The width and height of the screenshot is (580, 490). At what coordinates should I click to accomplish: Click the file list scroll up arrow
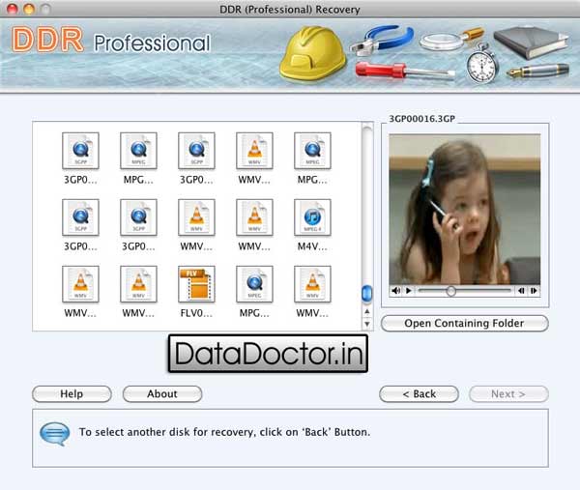point(367,312)
